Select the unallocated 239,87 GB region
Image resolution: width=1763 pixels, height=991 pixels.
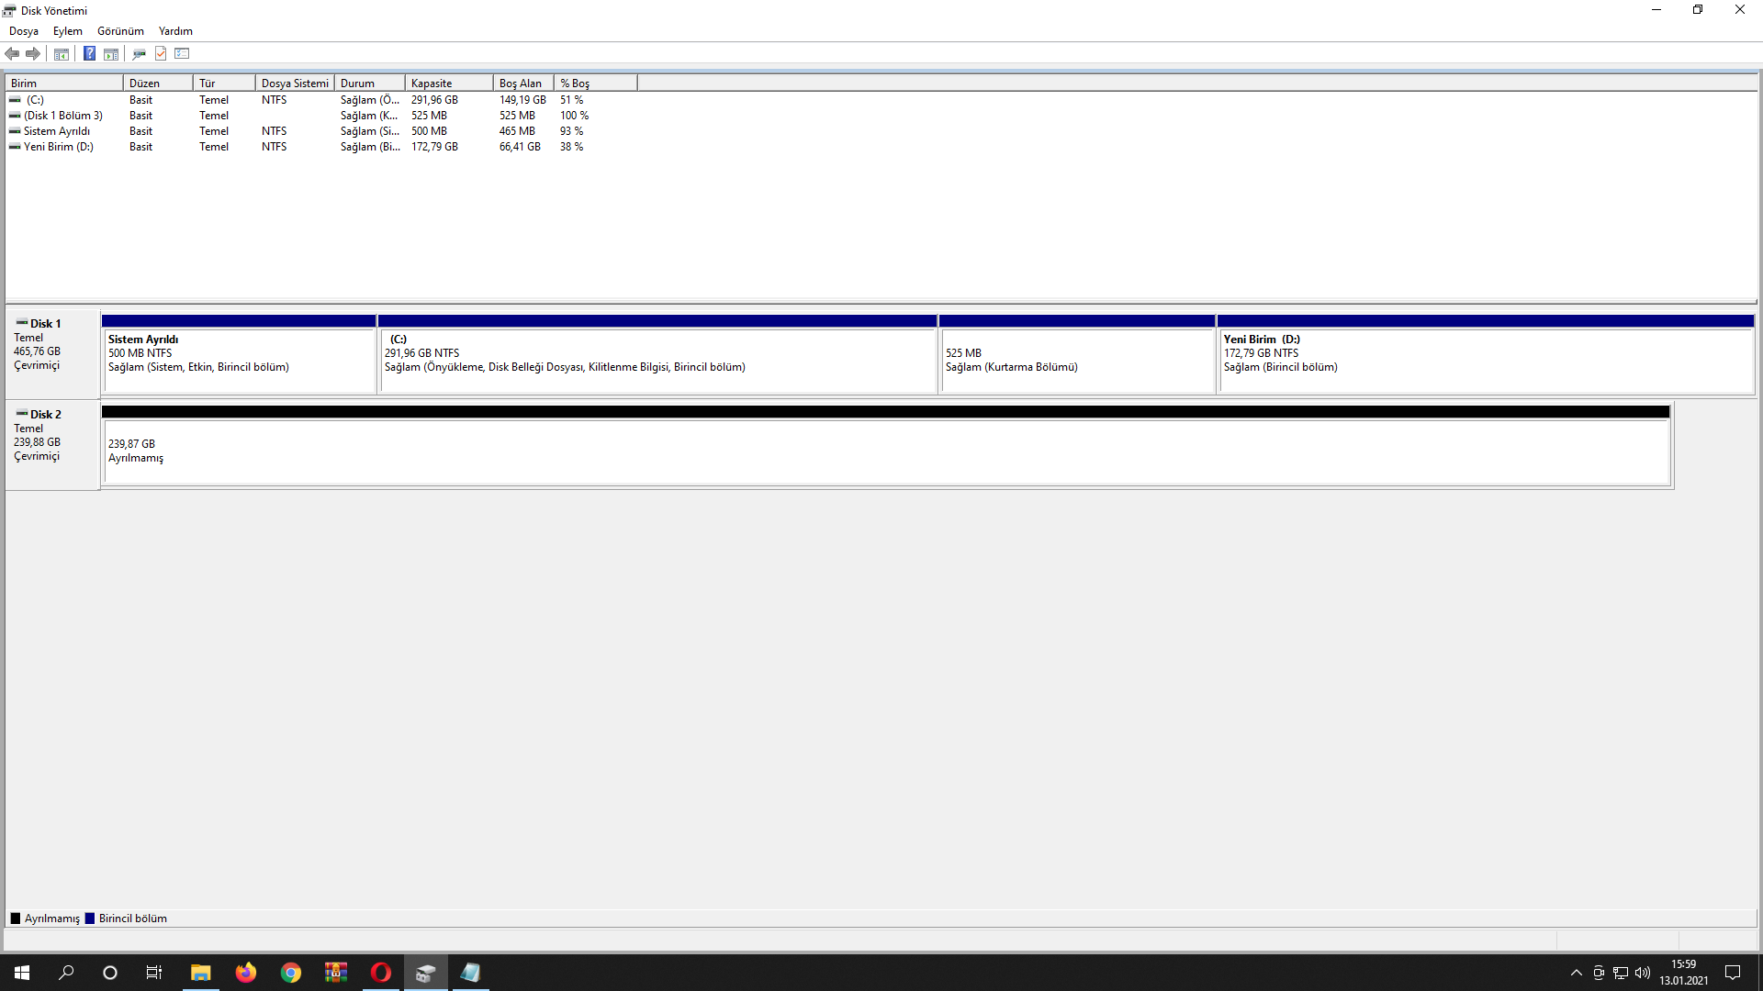click(886, 451)
